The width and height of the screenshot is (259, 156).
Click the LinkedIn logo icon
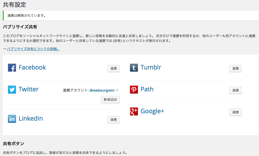12,119
